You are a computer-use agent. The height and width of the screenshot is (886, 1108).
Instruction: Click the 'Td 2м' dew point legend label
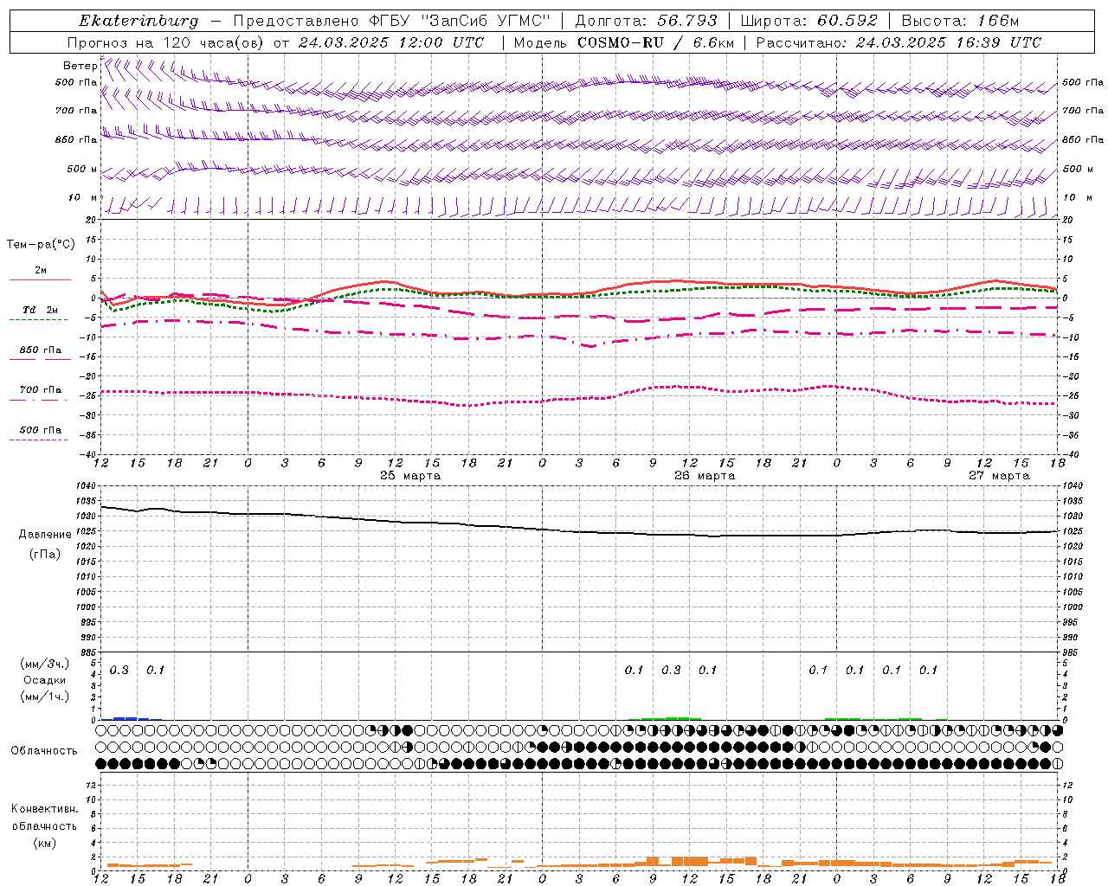(41, 310)
